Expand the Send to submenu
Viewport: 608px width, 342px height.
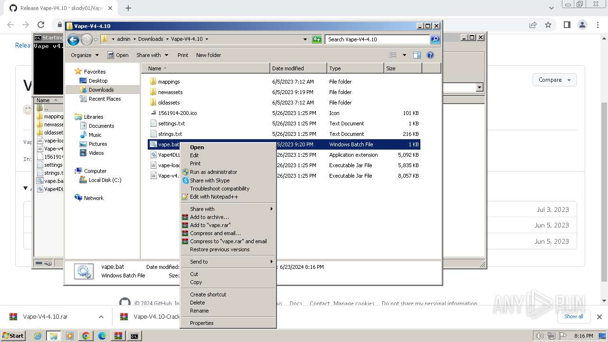click(228, 262)
